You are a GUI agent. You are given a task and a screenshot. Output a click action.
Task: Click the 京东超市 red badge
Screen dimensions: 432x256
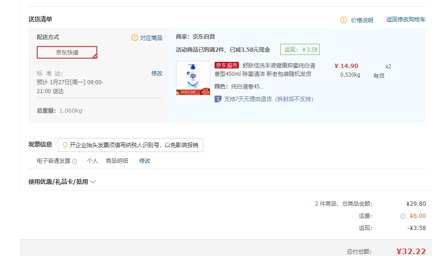(226, 65)
